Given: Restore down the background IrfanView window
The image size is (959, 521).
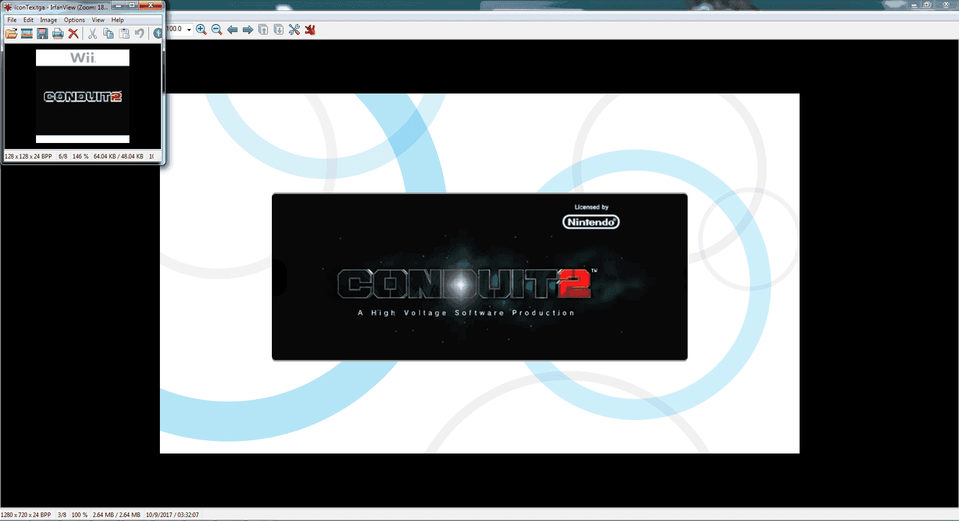Looking at the screenshot, I should 927,4.
